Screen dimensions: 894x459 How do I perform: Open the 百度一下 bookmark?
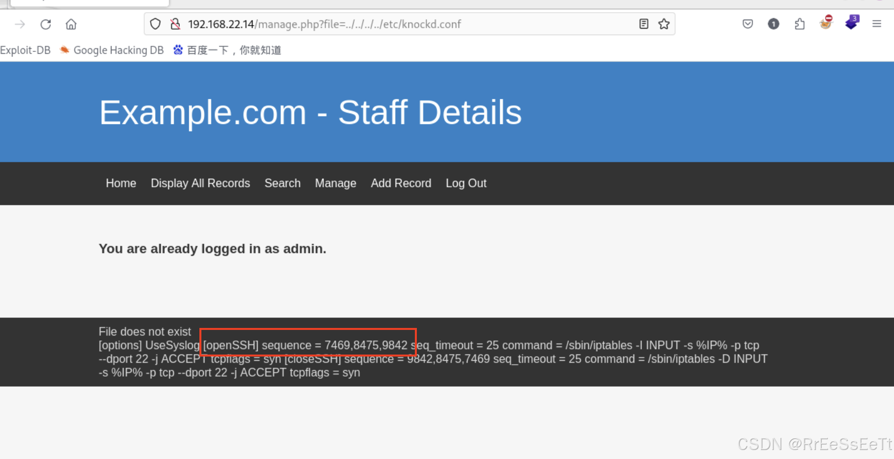tap(227, 50)
